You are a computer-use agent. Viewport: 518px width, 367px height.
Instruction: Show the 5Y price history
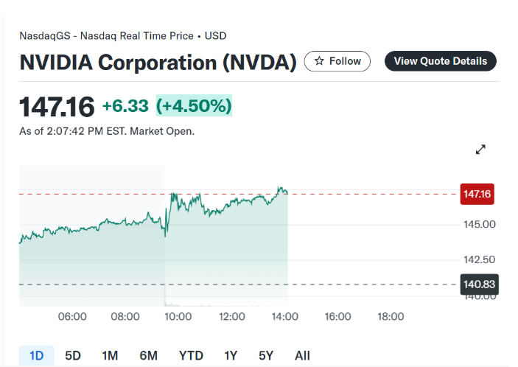click(266, 356)
